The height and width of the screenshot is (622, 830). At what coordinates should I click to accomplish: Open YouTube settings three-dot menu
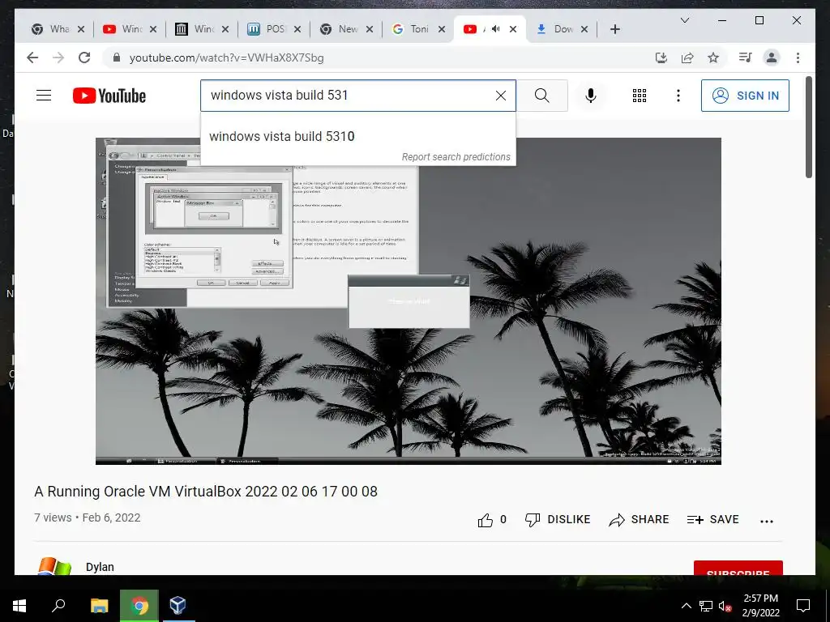(678, 96)
